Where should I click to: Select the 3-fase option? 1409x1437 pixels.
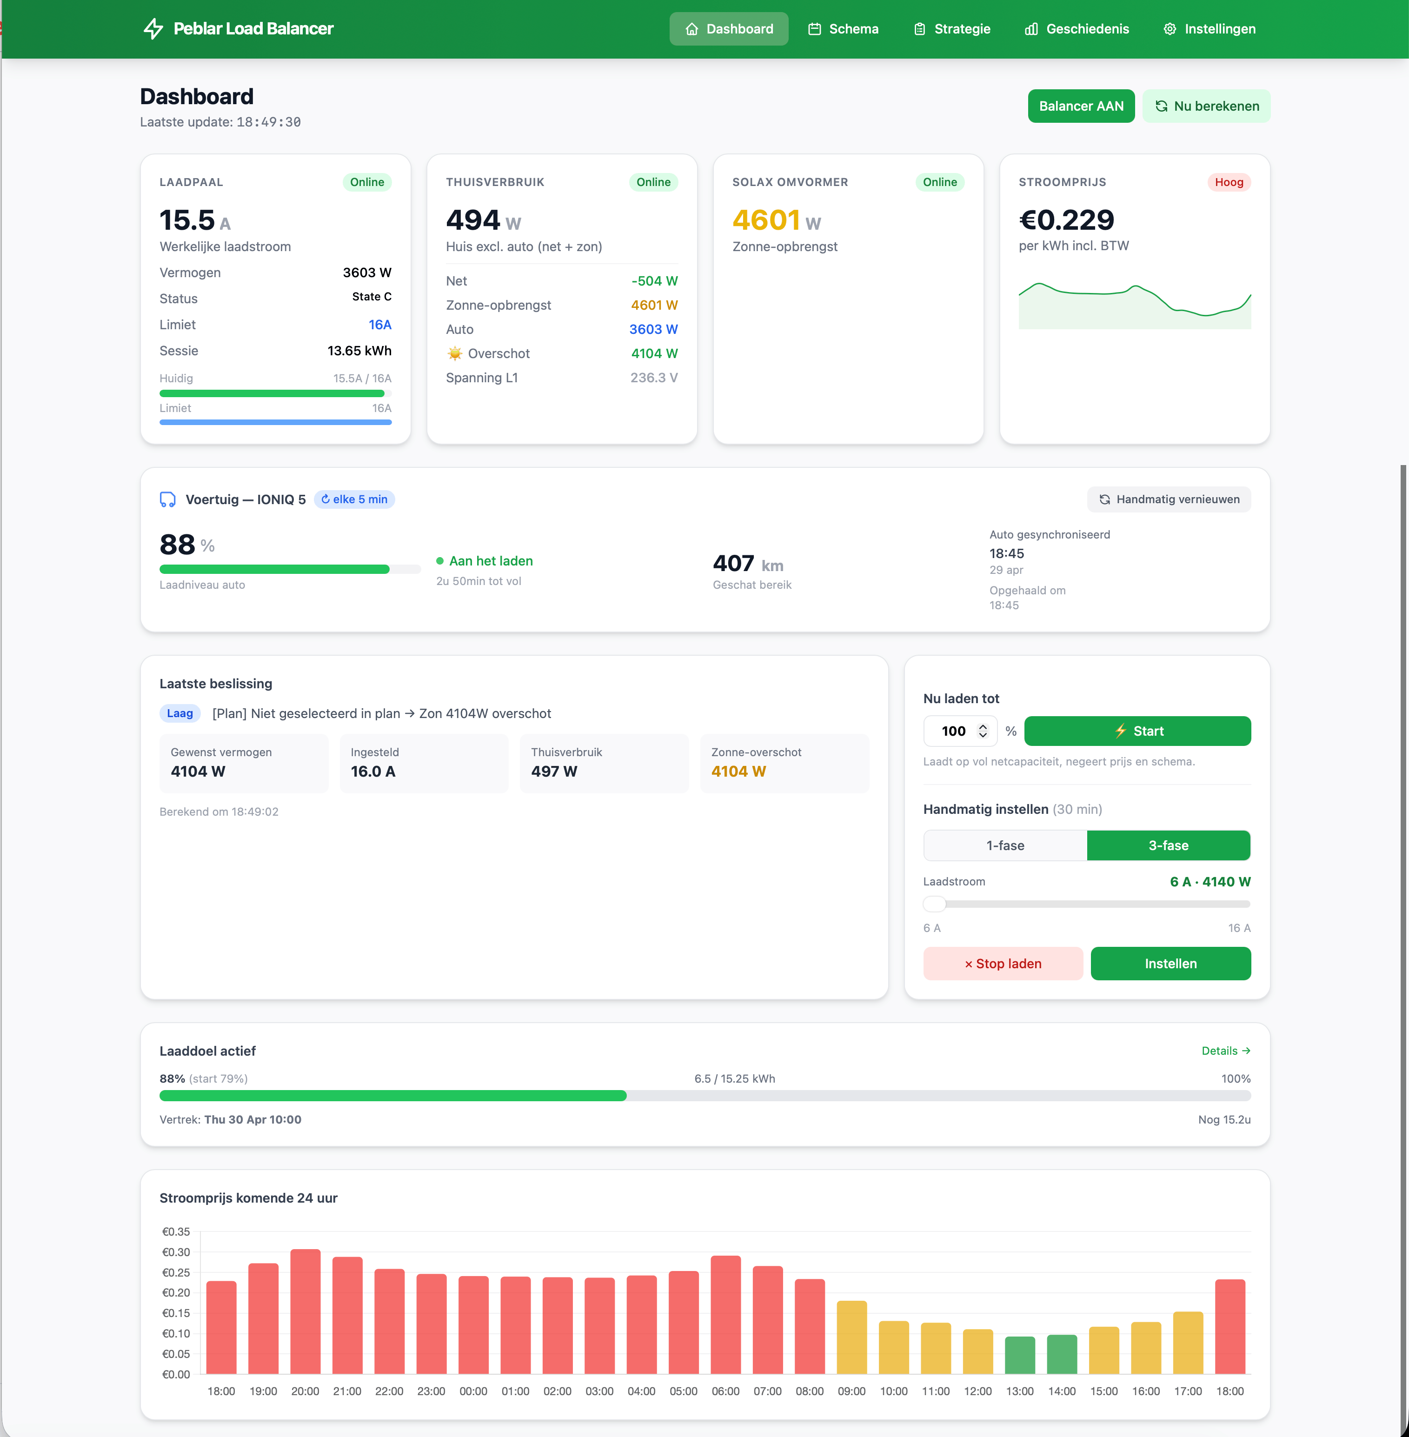click(1169, 846)
